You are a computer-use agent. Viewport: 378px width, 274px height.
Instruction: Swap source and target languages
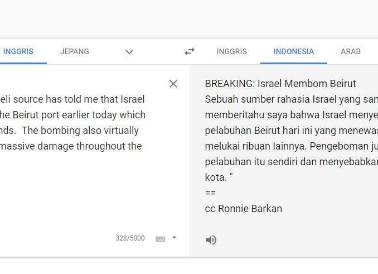[x=190, y=51]
